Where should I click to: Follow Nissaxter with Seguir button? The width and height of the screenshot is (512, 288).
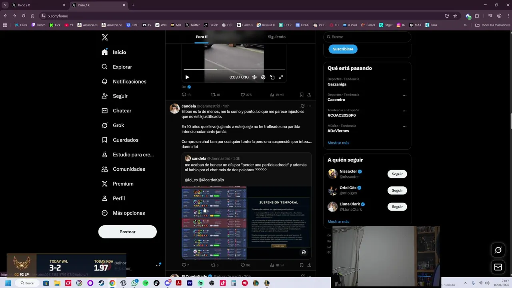click(x=397, y=174)
